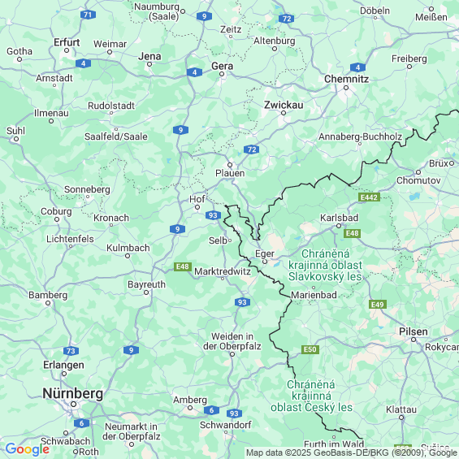Select the Zwickau city label
Image resolution: width=459 pixels, height=459 pixels.
click(x=284, y=105)
